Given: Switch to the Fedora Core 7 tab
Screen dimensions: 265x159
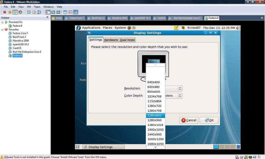Looking at the screenshot, I should tap(75, 18).
